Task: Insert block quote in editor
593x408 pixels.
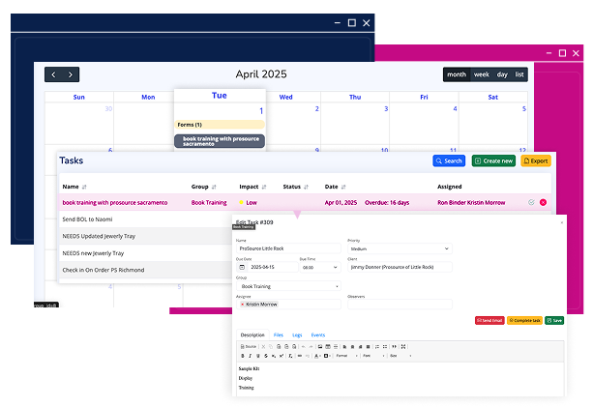Action: click(x=395, y=347)
